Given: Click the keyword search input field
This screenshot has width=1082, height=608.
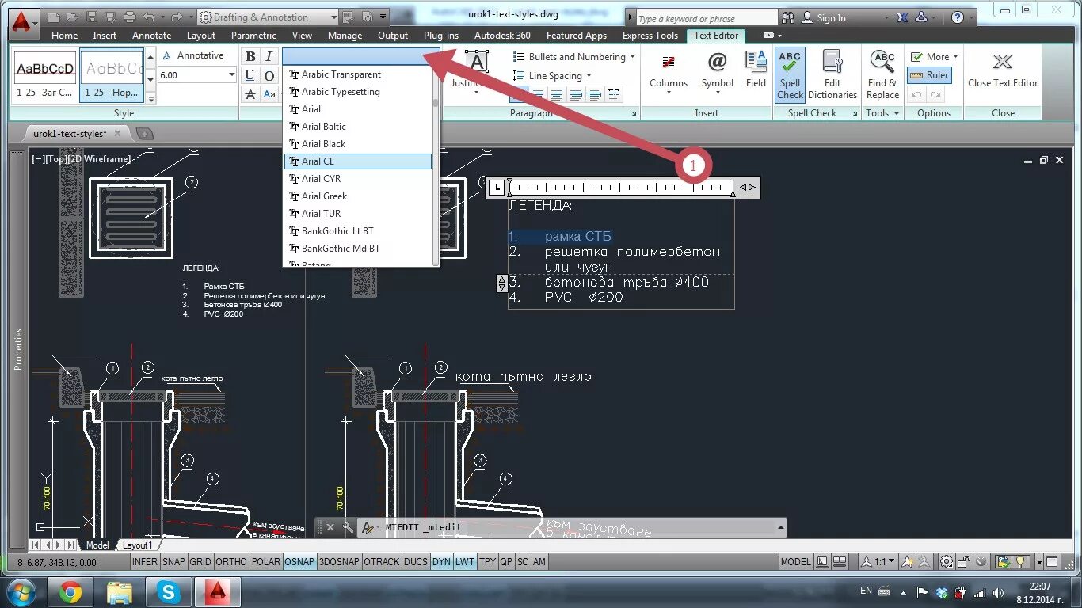Looking at the screenshot, I should tap(707, 18).
